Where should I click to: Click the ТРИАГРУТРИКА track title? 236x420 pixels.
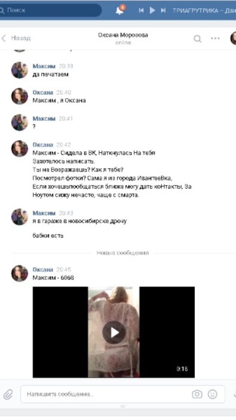(x=204, y=10)
